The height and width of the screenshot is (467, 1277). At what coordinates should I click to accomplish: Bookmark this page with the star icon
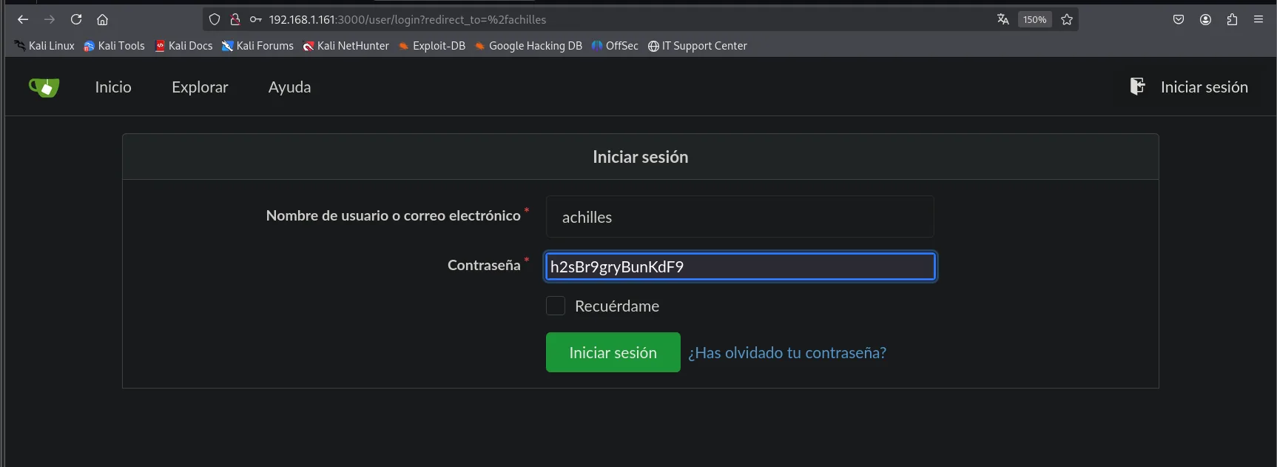point(1067,20)
